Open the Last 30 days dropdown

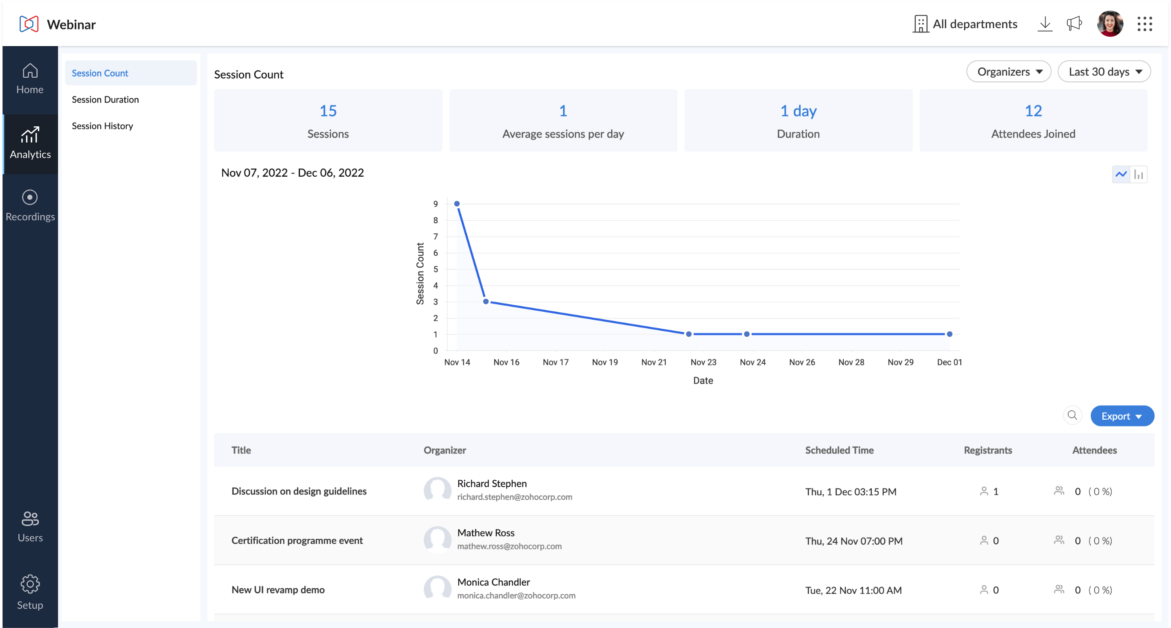point(1104,72)
